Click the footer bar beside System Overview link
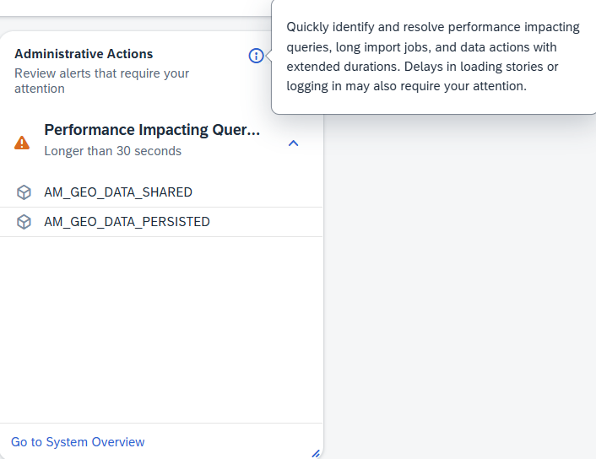The width and height of the screenshot is (596, 459). click(x=228, y=442)
